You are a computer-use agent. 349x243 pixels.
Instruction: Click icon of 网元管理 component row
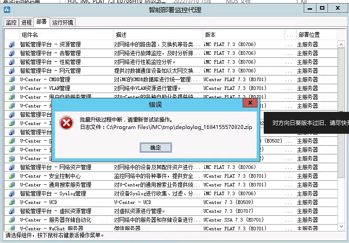[x=12, y=71]
